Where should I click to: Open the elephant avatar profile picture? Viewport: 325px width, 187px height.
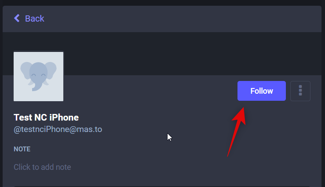click(39, 77)
